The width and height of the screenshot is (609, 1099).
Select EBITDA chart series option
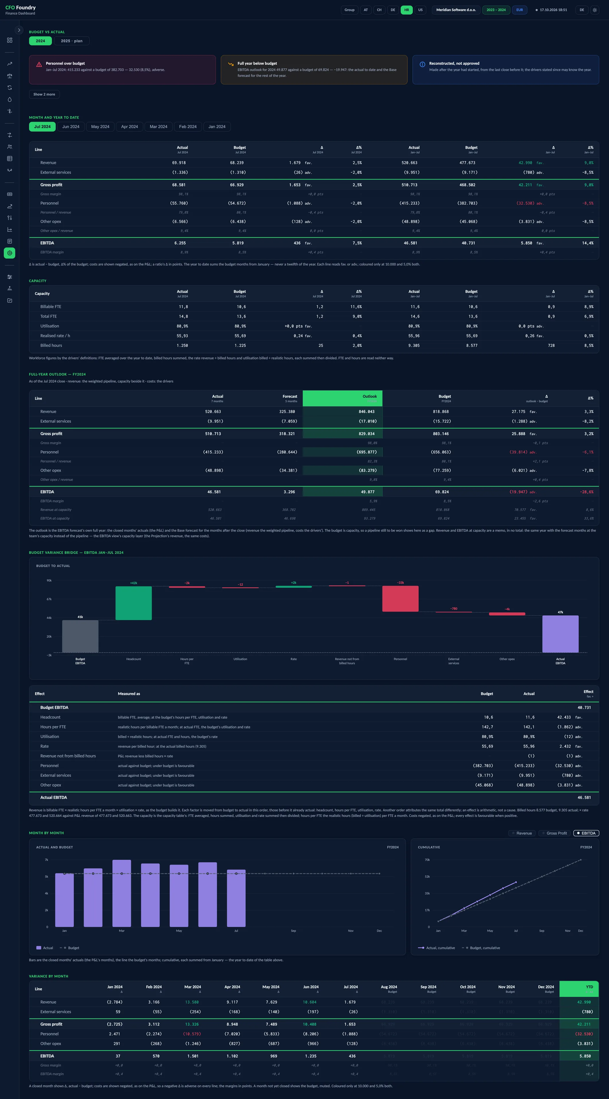click(x=586, y=833)
